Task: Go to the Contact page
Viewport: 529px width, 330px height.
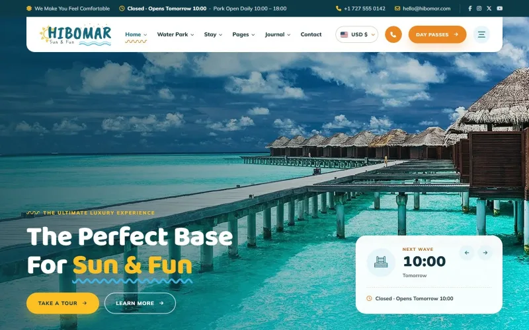Action: [311, 34]
